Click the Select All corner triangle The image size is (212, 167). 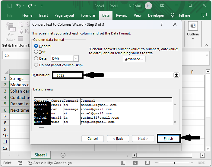6,72
